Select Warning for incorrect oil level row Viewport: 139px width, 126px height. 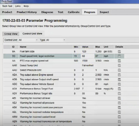pyautogui.click(x=64, y=98)
